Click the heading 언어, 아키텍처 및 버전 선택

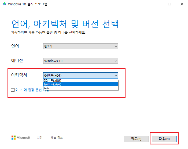(65, 24)
